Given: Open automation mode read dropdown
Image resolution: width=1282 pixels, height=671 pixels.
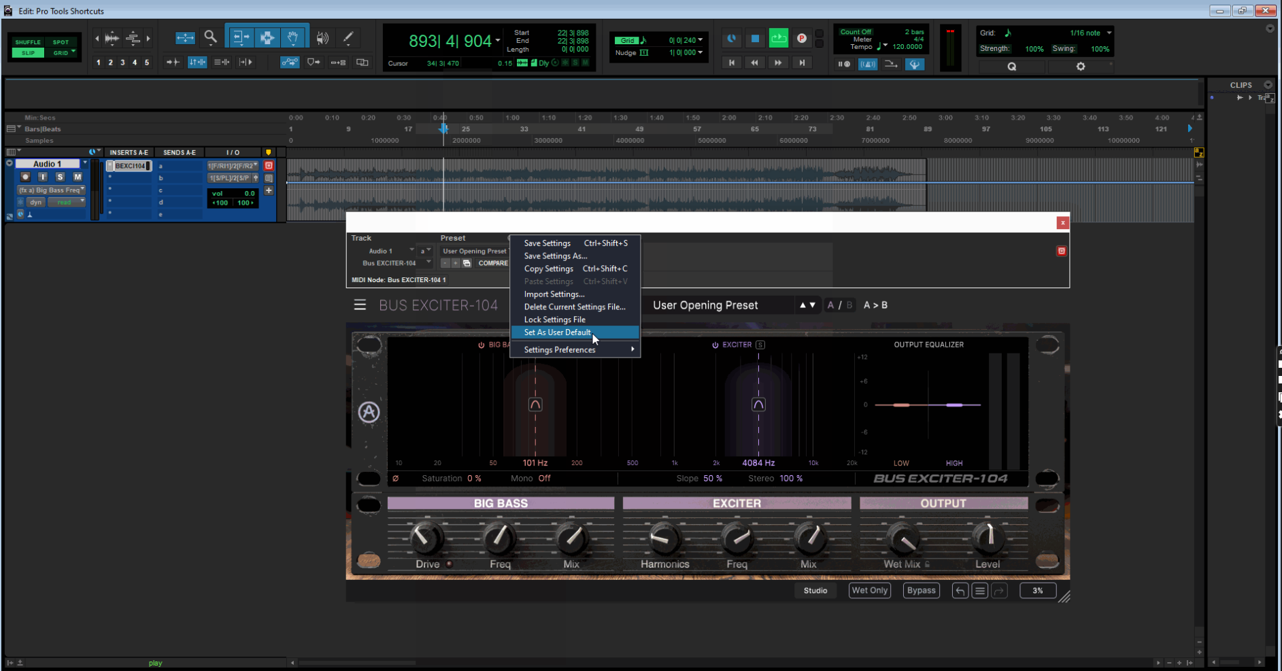Looking at the screenshot, I should (x=67, y=202).
